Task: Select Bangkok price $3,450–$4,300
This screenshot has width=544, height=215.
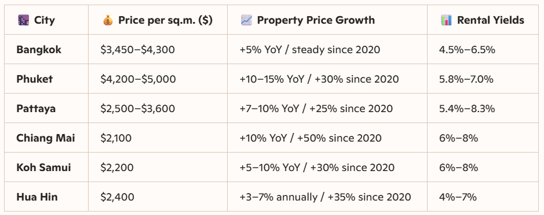Action: (x=137, y=50)
